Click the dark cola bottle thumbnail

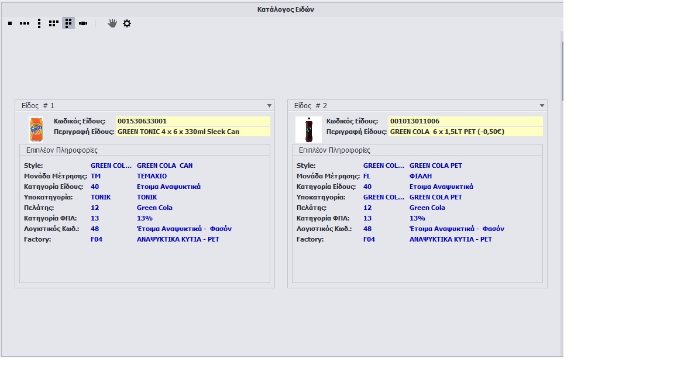[309, 129]
